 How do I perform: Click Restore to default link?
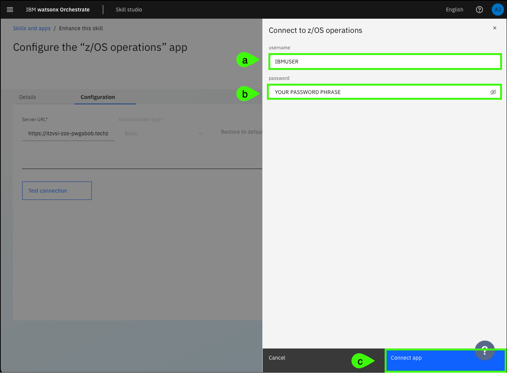[x=241, y=132]
